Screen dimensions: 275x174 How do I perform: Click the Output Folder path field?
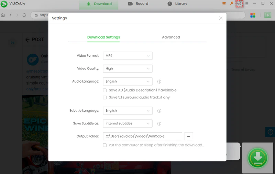[142, 136]
